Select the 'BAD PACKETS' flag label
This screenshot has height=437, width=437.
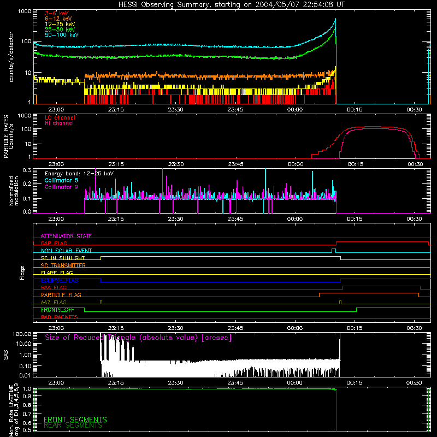pyautogui.click(x=60, y=317)
